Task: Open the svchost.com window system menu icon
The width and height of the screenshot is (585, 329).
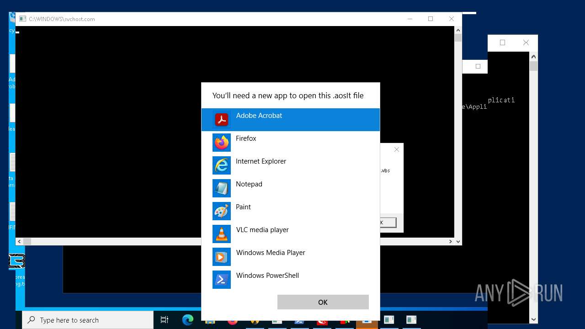Action: point(22,19)
